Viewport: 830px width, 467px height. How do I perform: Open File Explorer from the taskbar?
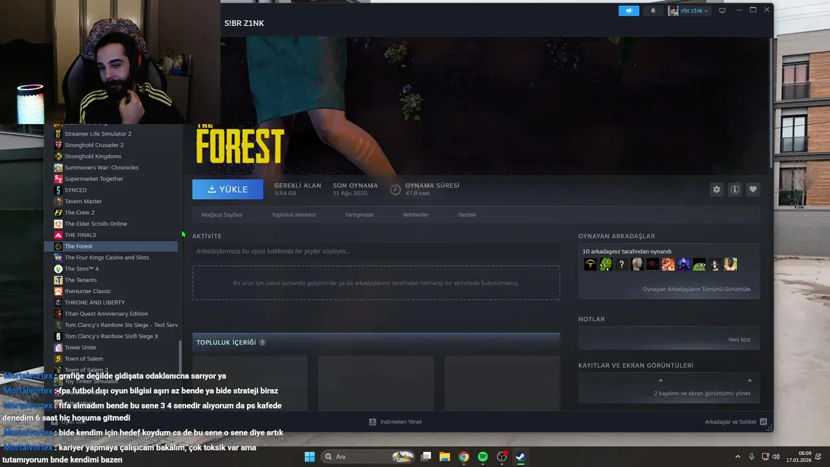click(445, 457)
